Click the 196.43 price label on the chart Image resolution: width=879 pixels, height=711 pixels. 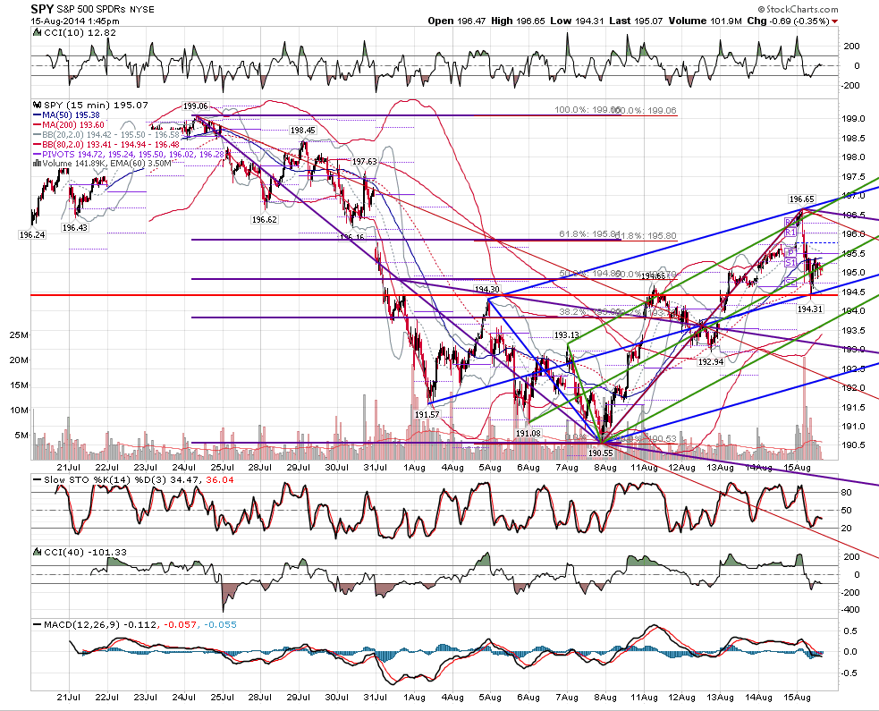point(74,228)
